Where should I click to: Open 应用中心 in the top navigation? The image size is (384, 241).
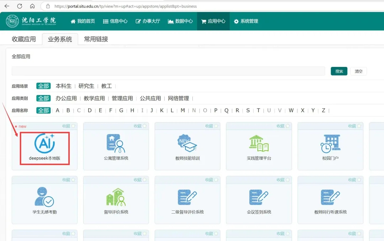[x=213, y=21]
